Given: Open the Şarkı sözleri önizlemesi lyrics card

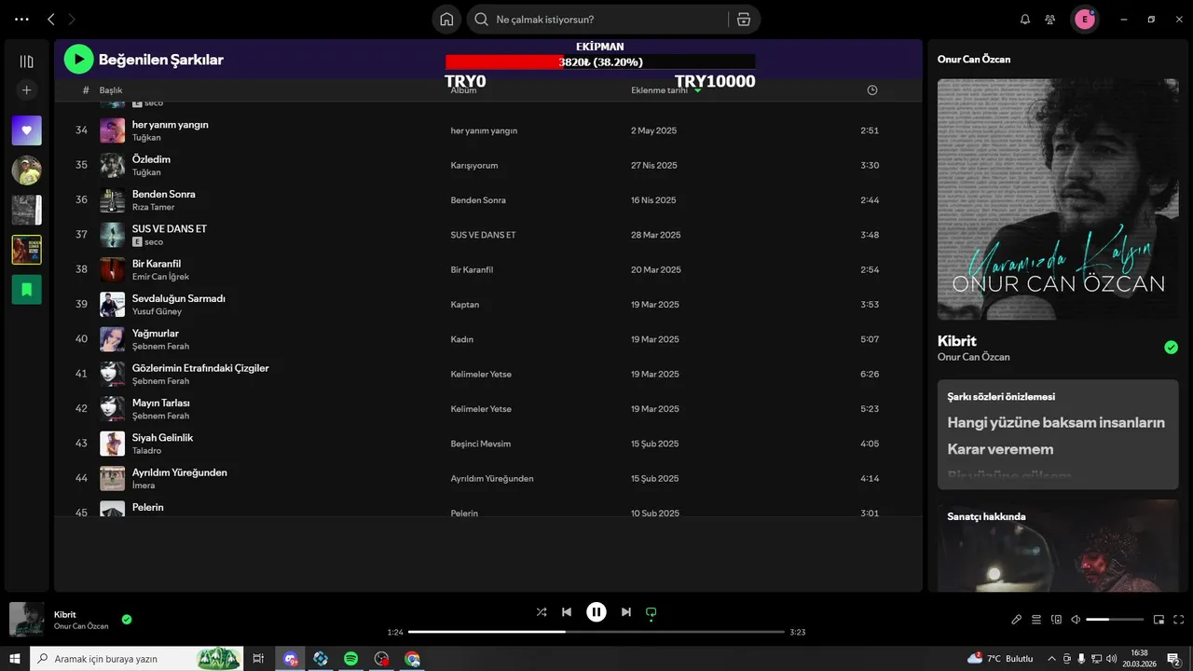Looking at the screenshot, I should click(x=1058, y=434).
